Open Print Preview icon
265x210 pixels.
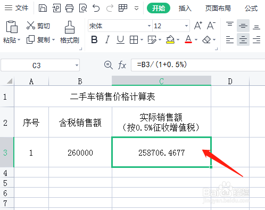[x=83, y=8]
